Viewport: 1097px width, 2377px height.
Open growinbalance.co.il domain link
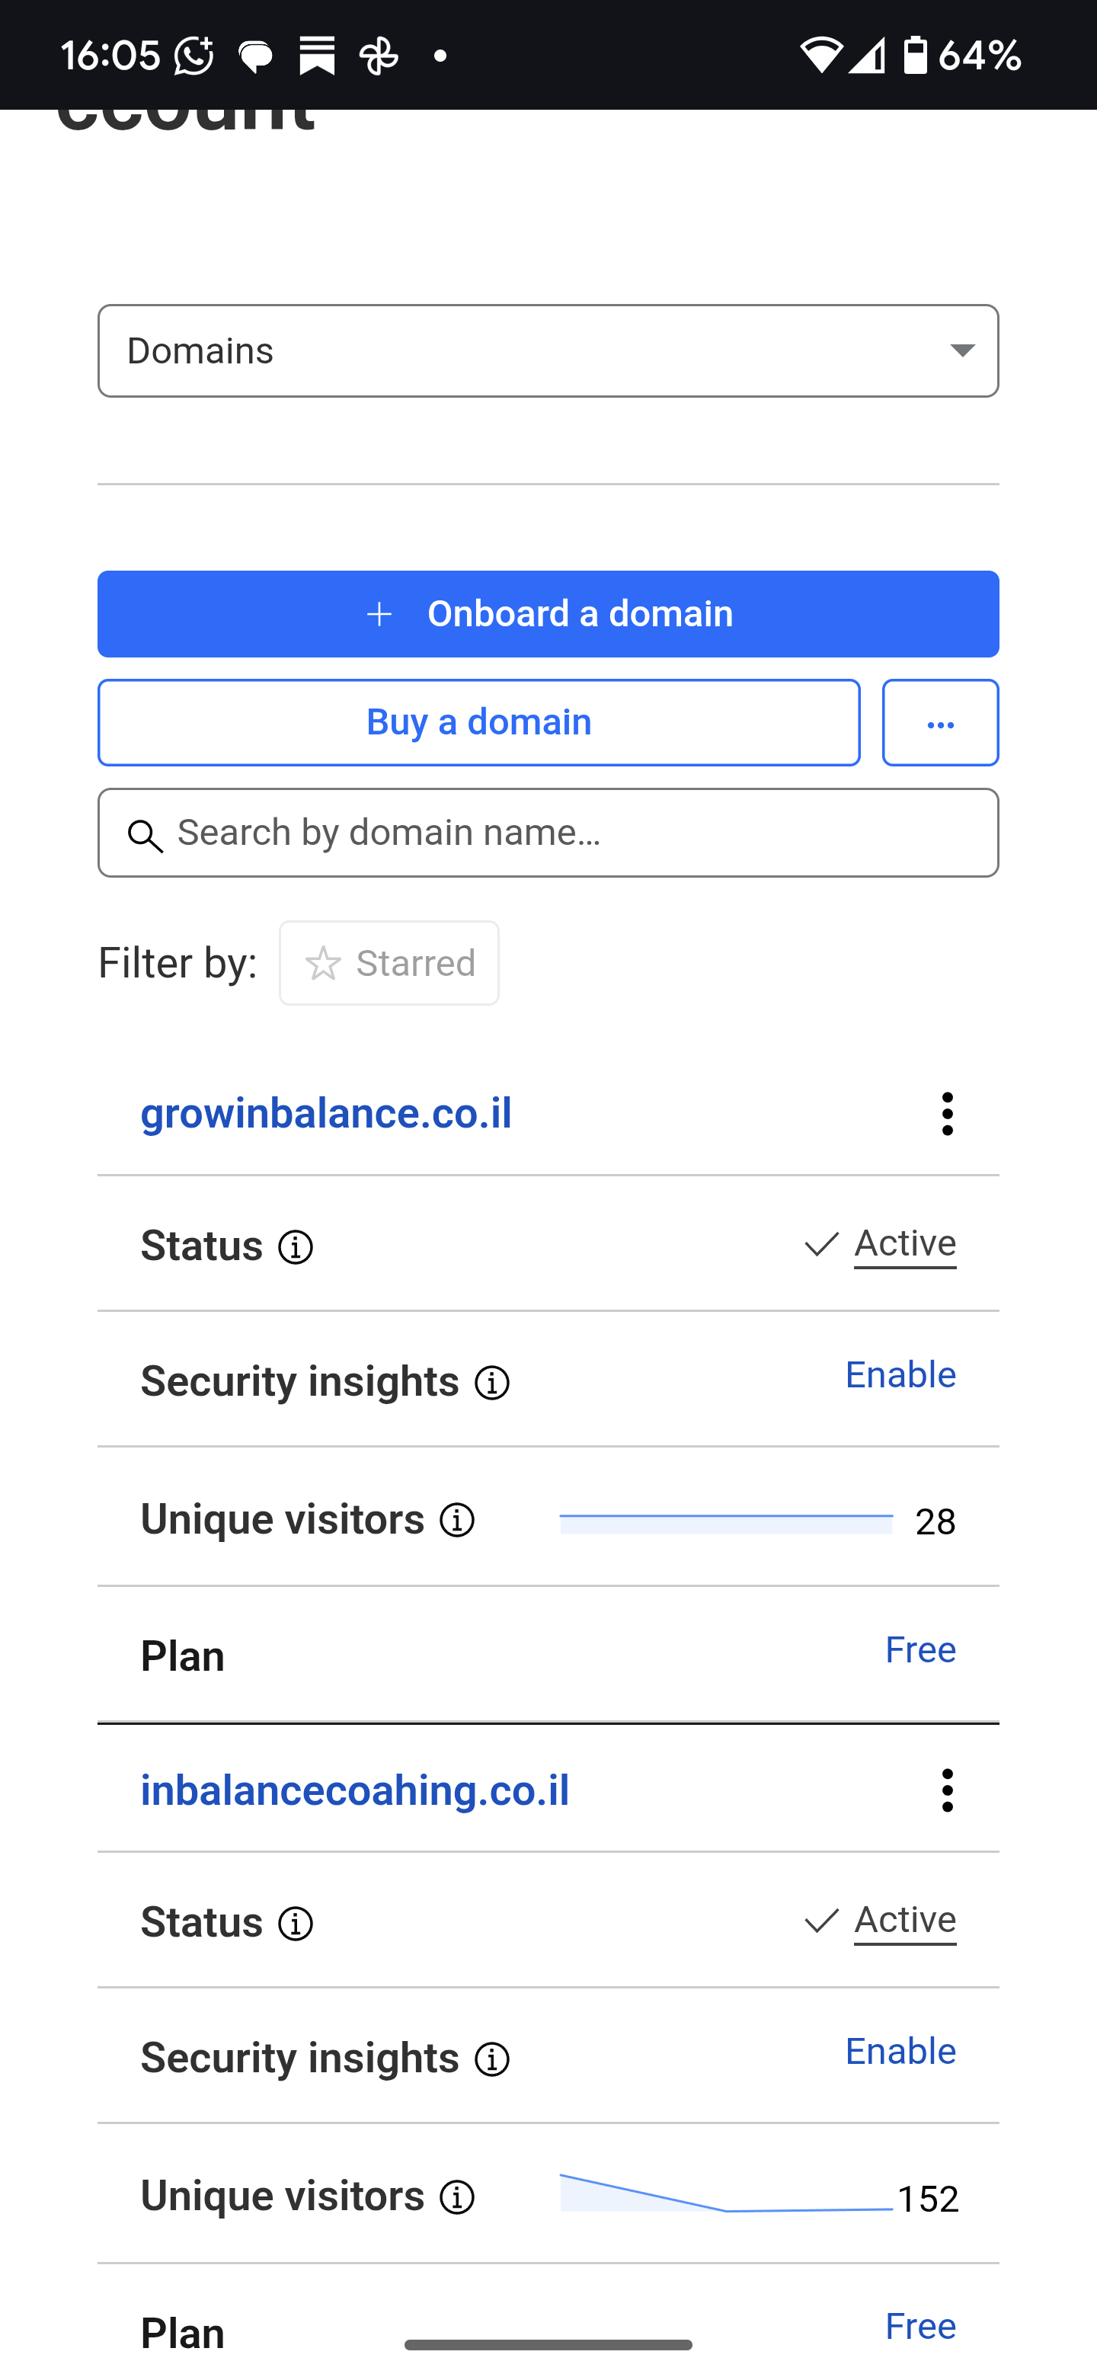point(326,1114)
